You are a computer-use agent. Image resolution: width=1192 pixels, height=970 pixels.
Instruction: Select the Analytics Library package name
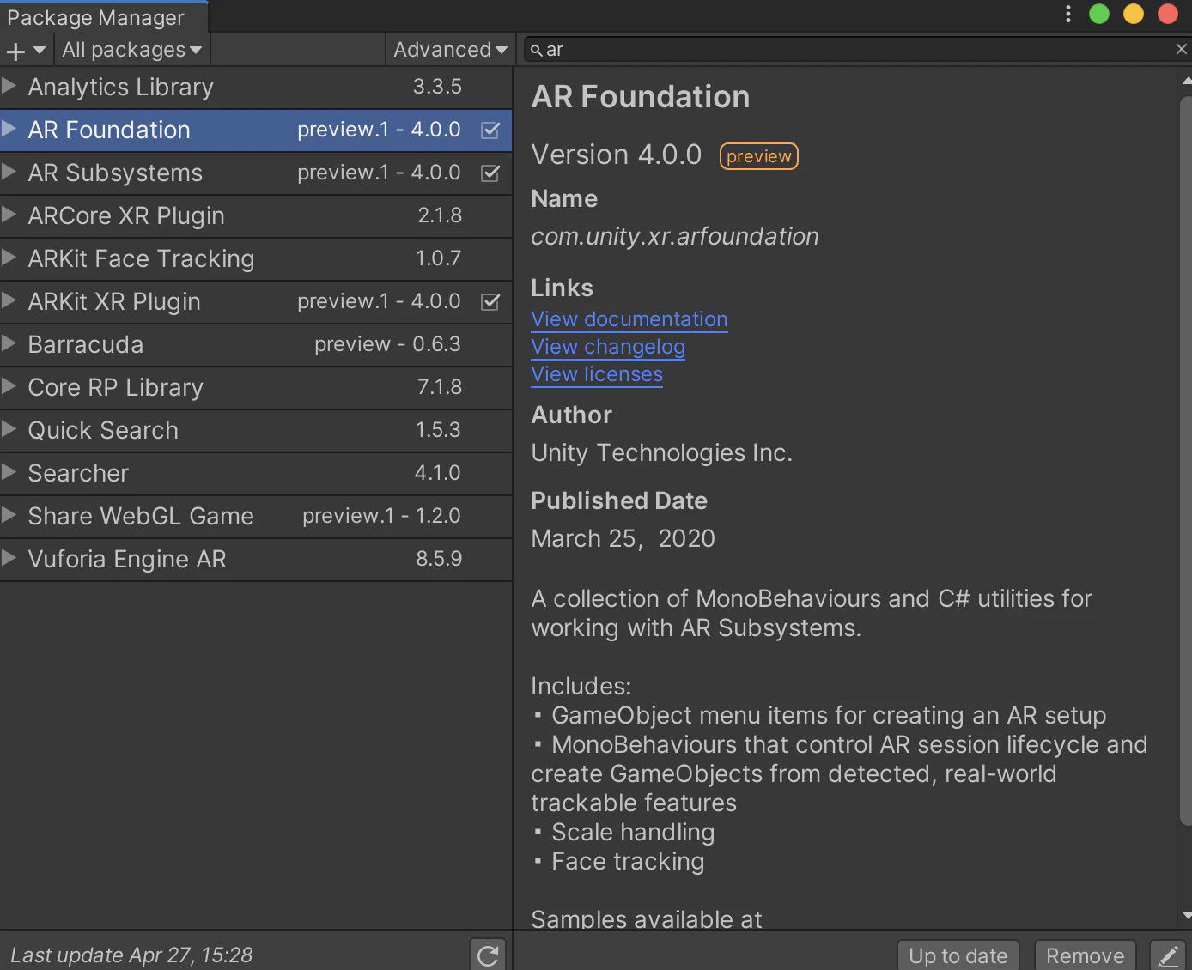[121, 87]
